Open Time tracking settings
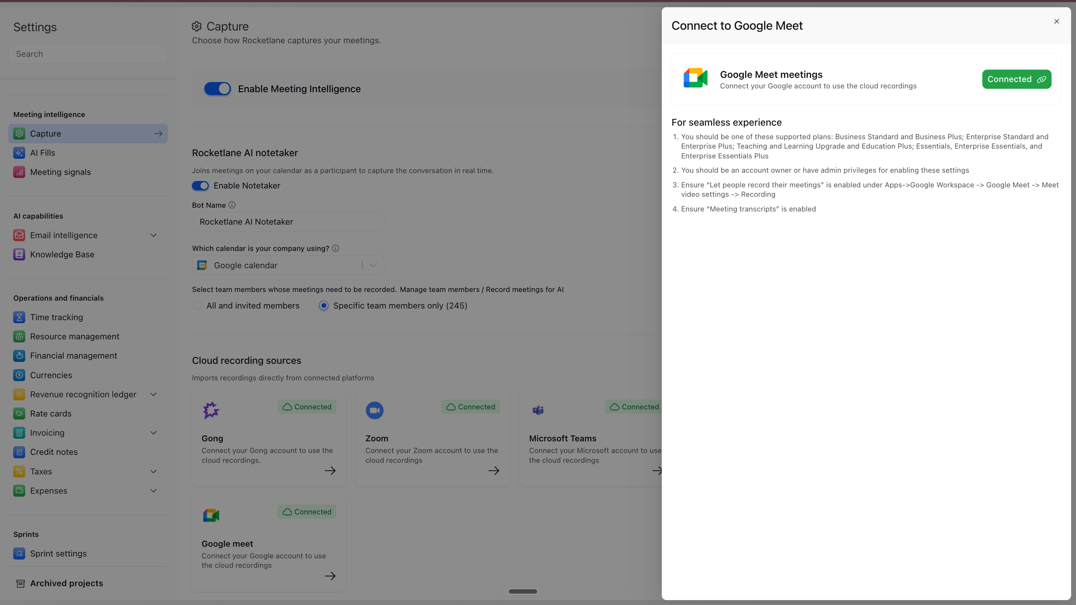1076x605 pixels. [88, 317]
